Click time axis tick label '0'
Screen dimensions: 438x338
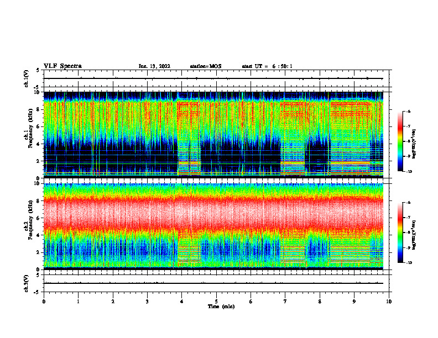click(x=44, y=302)
